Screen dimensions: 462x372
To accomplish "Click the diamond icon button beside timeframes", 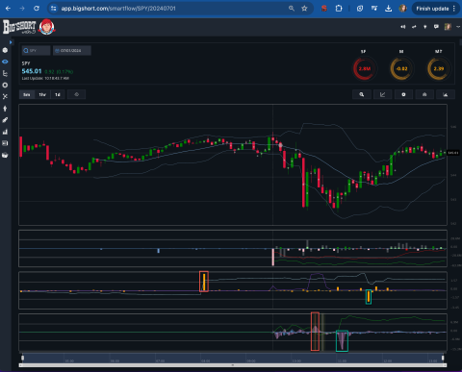I will [x=76, y=94].
